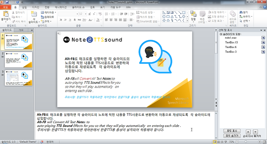Fit slide to current window icon
267x144 pixels.
click(264, 142)
